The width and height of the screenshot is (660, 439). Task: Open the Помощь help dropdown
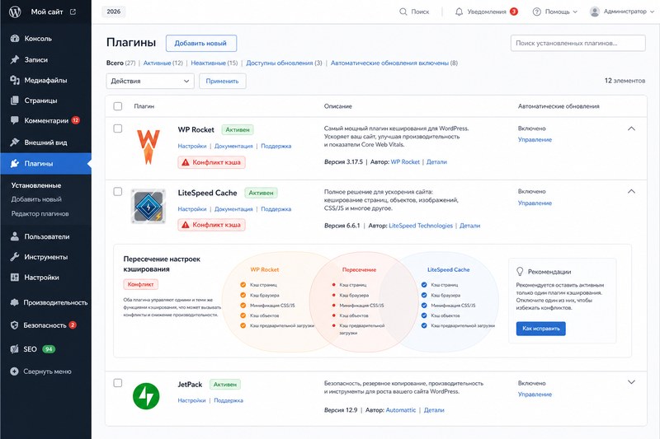555,12
